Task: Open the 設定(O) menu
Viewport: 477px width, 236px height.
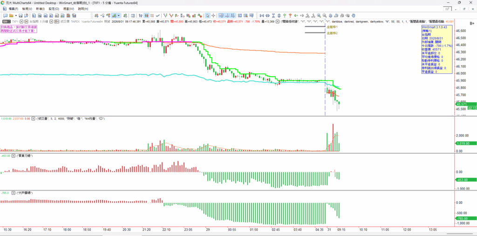Action: (54, 9)
